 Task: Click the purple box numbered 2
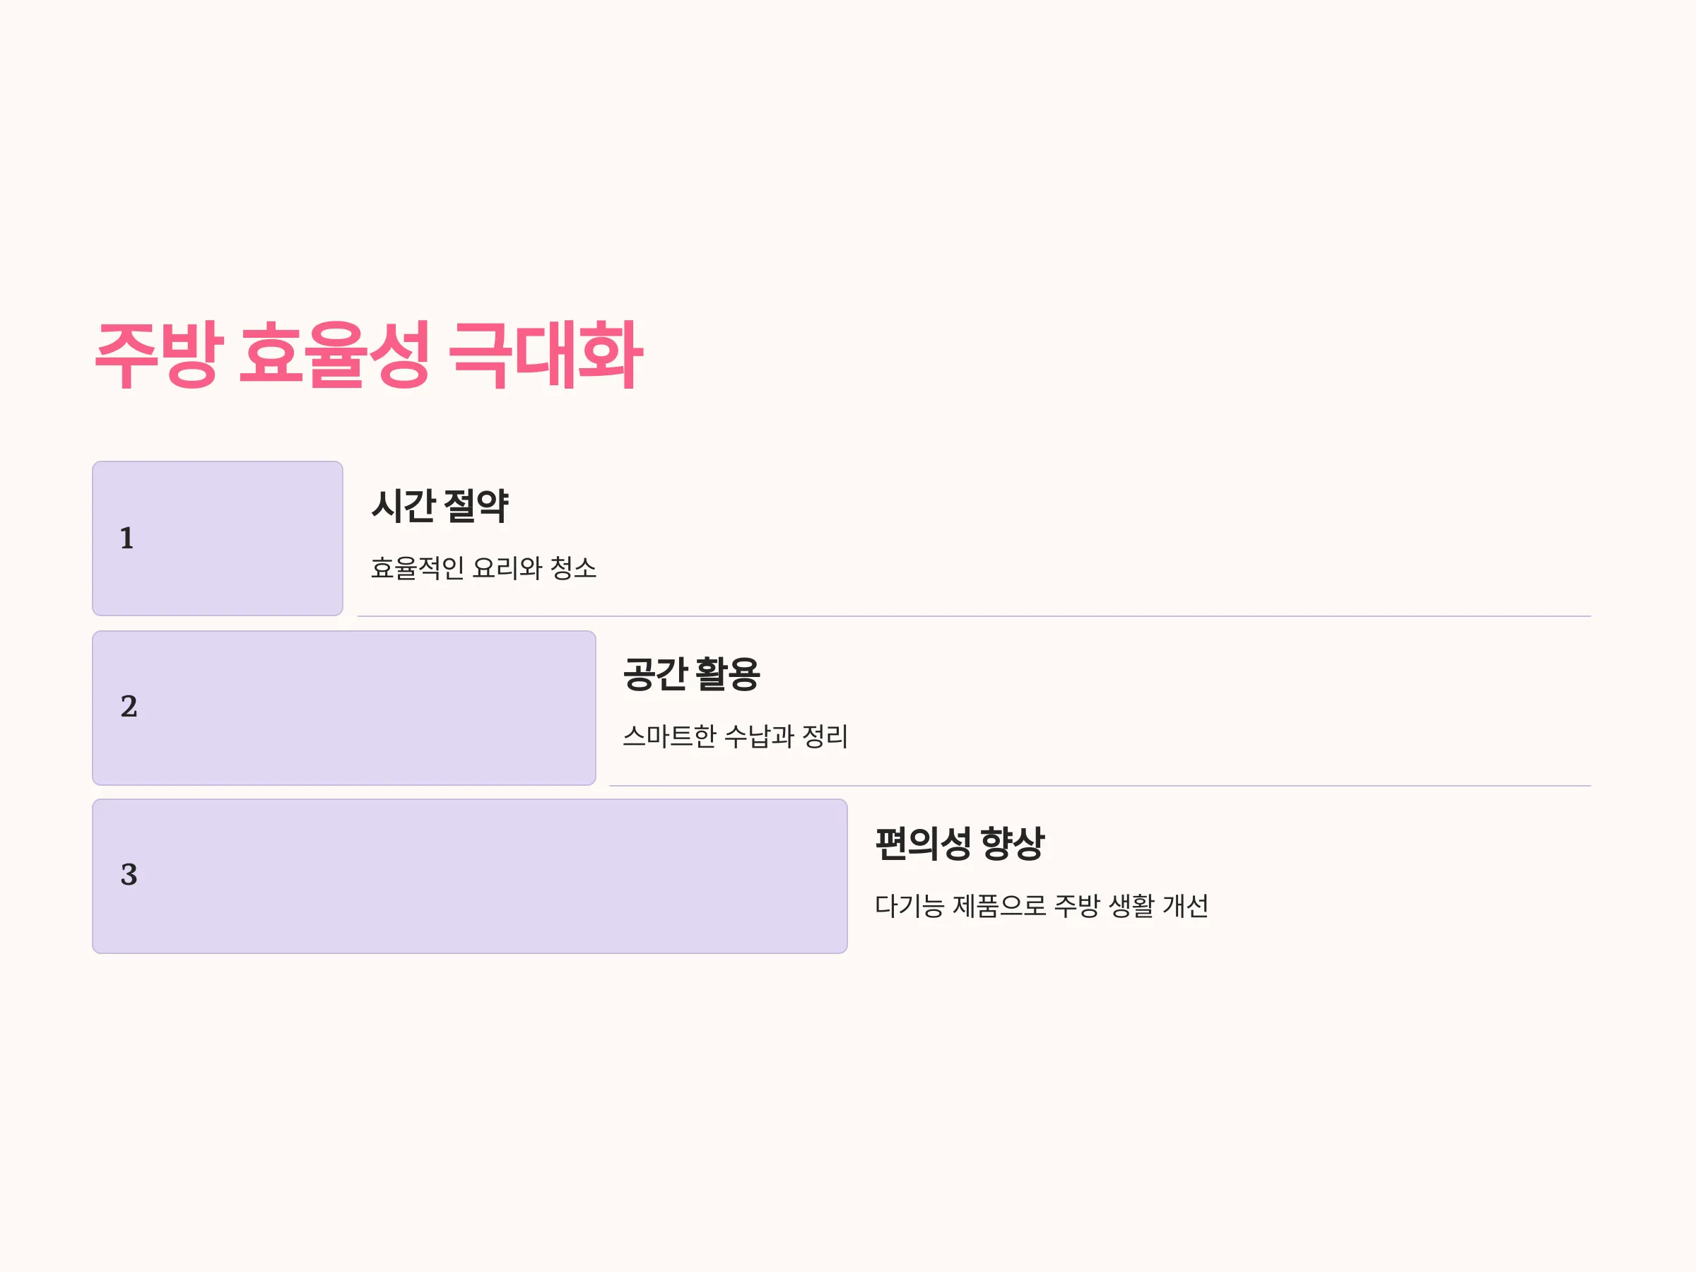click(x=344, y=707)
